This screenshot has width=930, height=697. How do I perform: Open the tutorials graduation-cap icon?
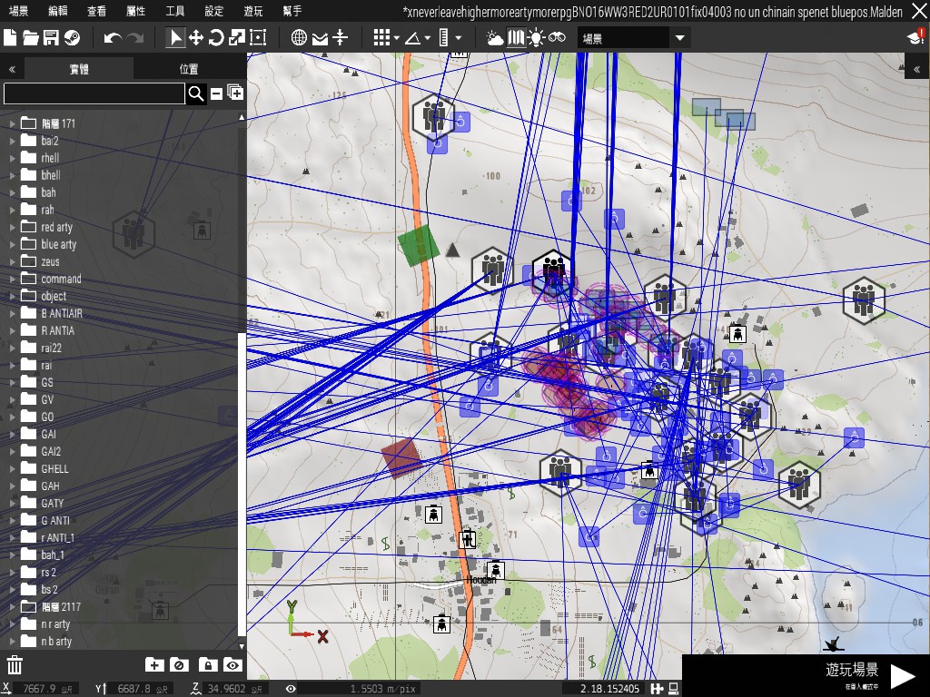915,38
